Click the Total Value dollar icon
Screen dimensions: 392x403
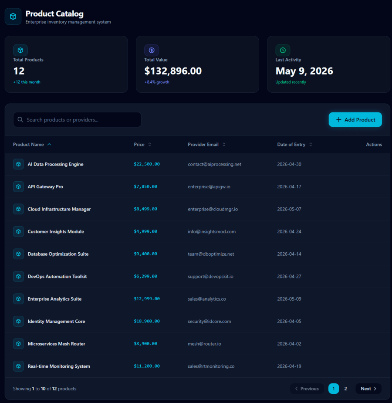tap(152, 50)
